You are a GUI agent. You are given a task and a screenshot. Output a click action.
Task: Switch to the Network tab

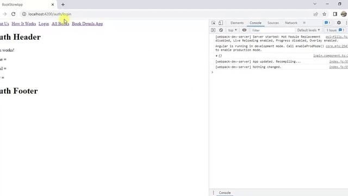291,23
